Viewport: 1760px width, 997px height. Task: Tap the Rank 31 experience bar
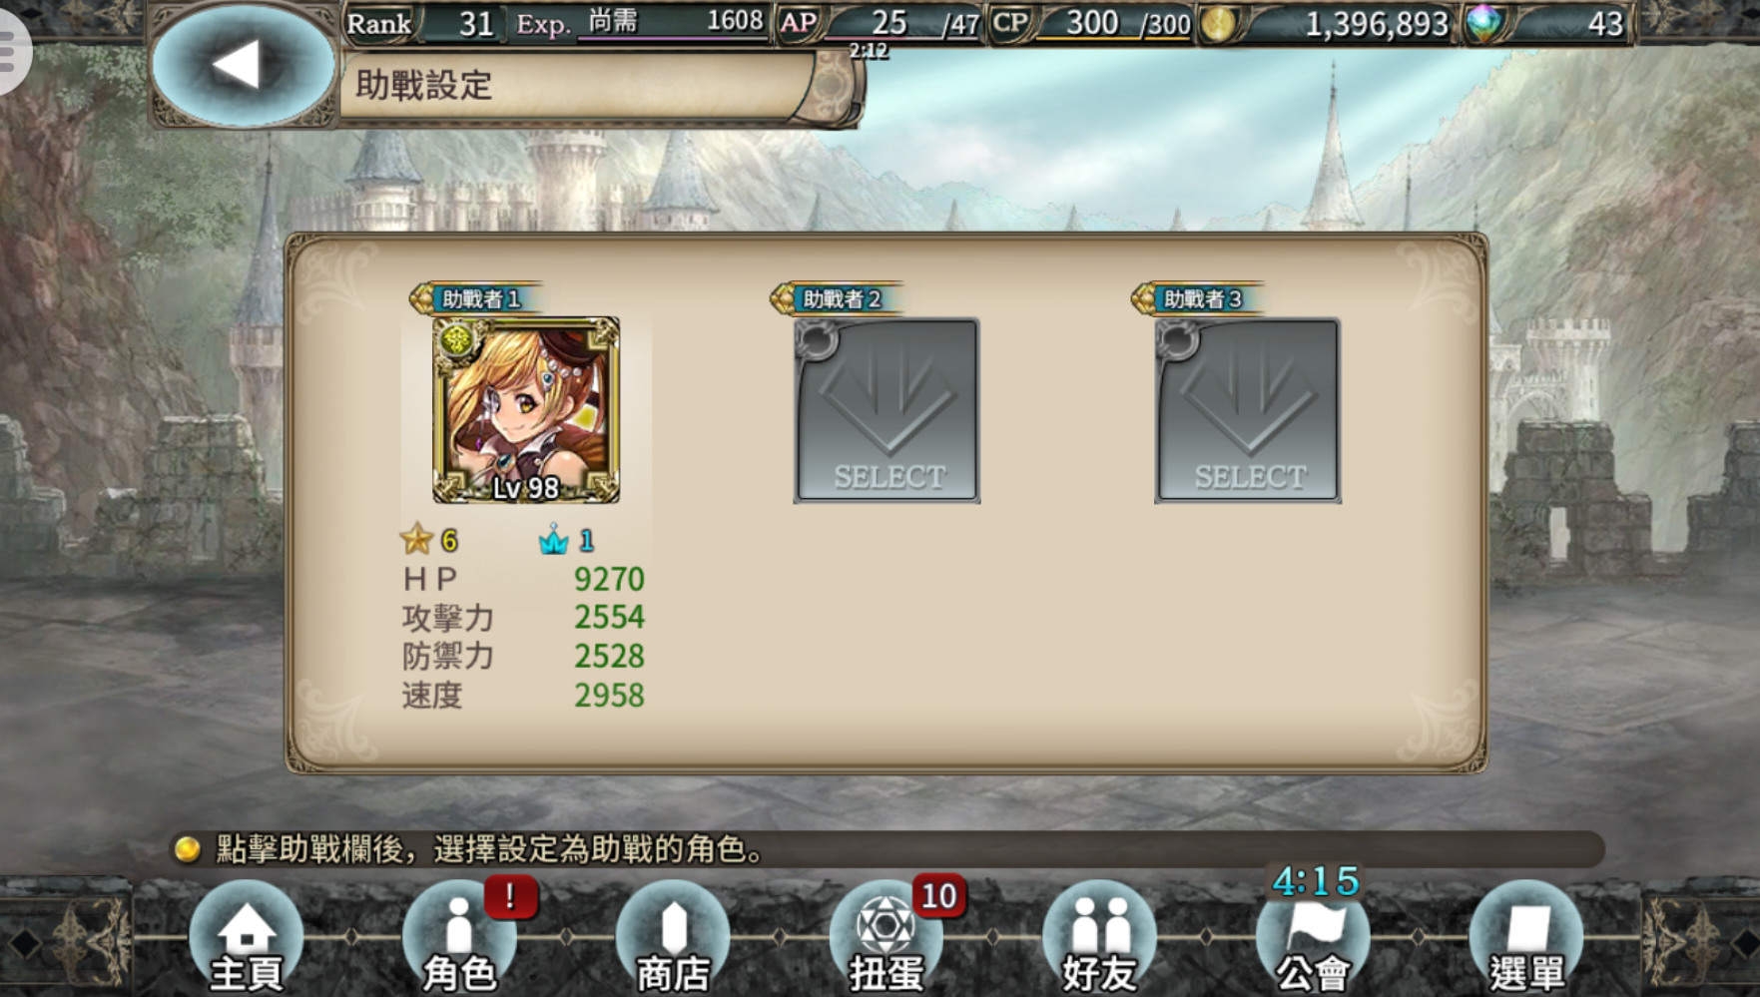[557, 23]
